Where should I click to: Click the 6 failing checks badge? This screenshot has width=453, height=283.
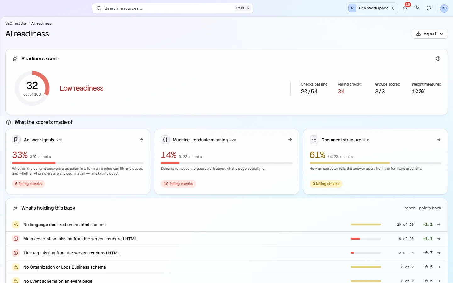click(28, 184)
